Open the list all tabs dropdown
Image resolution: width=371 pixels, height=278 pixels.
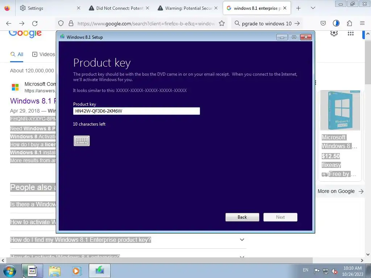(313, 8)
